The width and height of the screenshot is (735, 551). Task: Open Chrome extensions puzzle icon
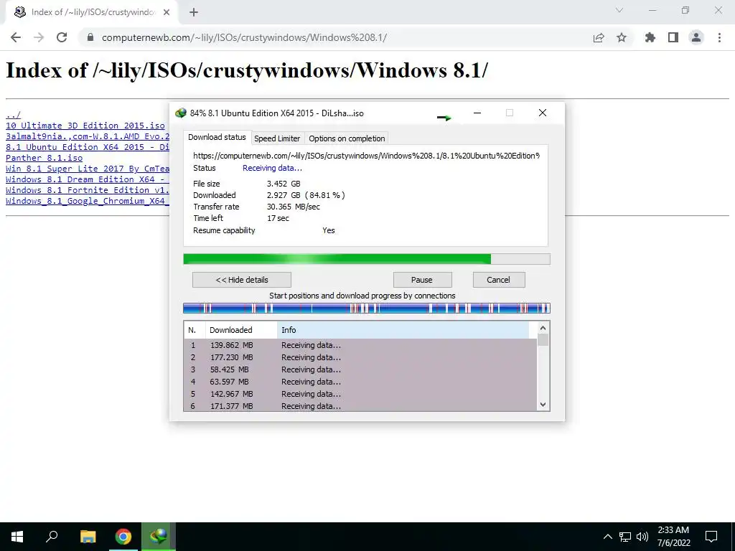pos(650,37)
